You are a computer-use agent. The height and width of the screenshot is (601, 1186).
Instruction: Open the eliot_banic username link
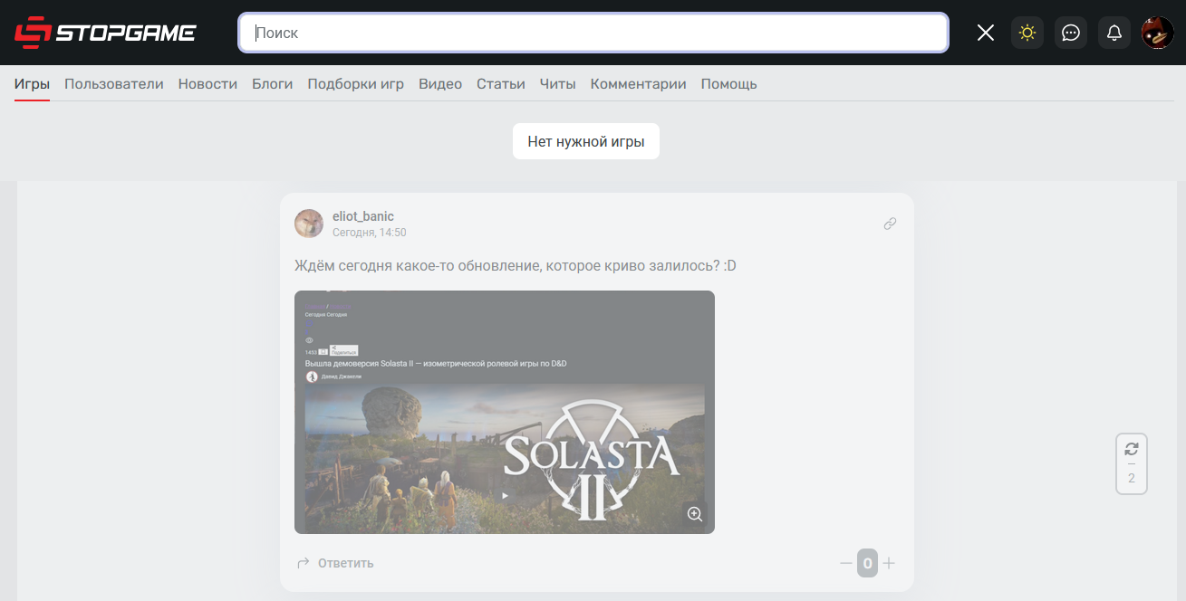pos(363,216)
